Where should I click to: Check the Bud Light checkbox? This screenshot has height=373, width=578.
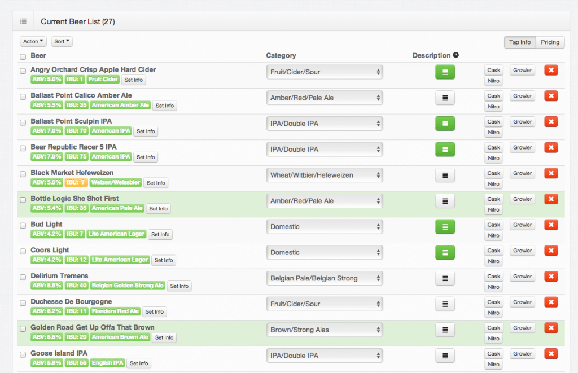pyautogui.click(x=23, y=226)
